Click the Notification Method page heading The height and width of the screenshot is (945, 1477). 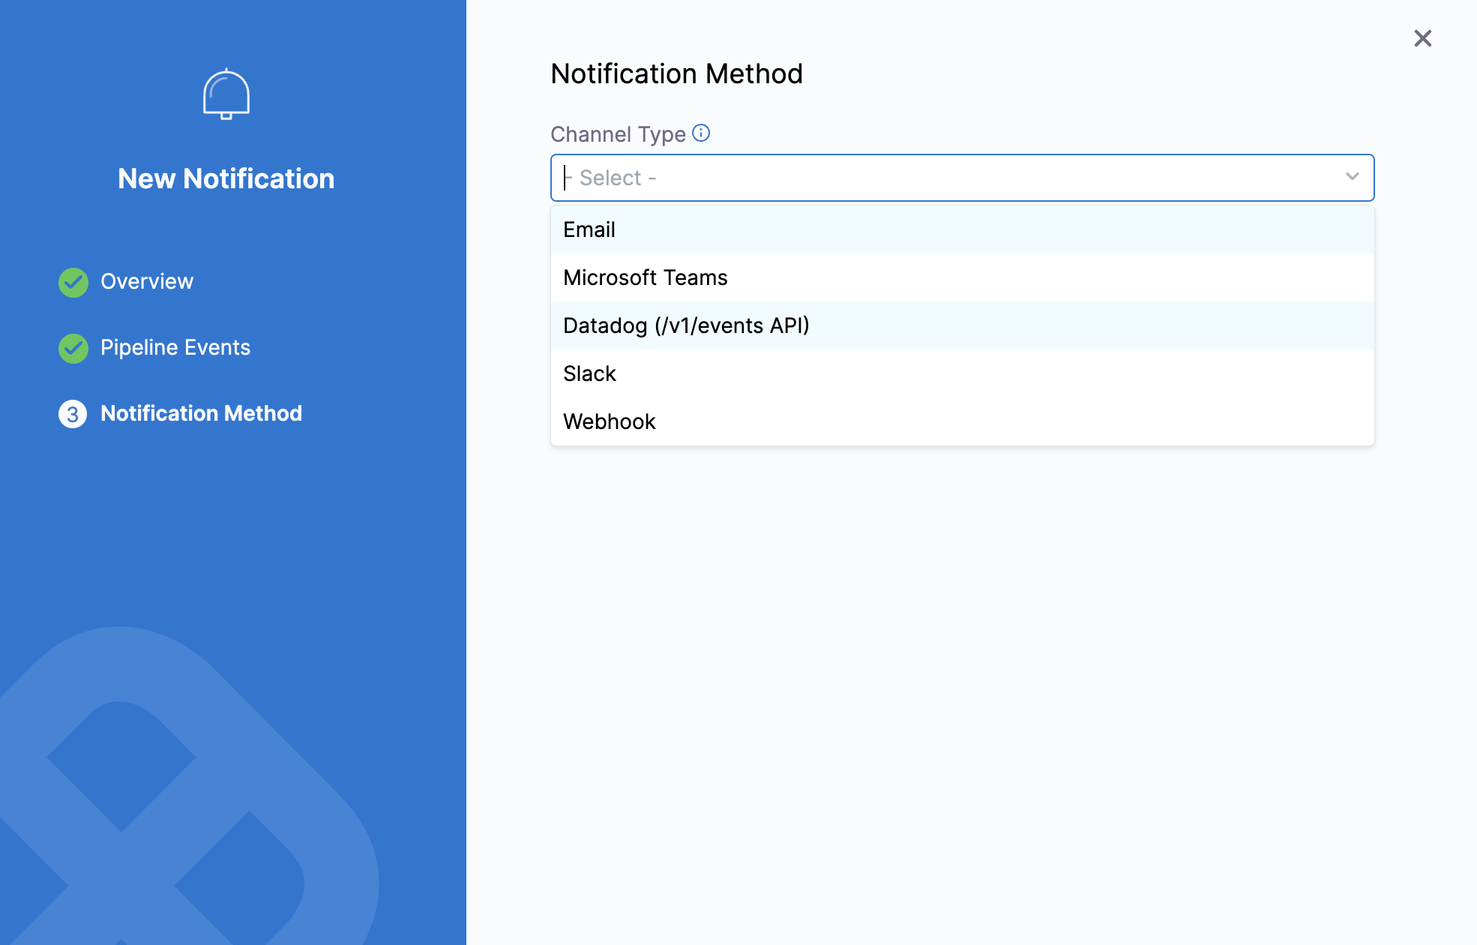pos(676,73)
